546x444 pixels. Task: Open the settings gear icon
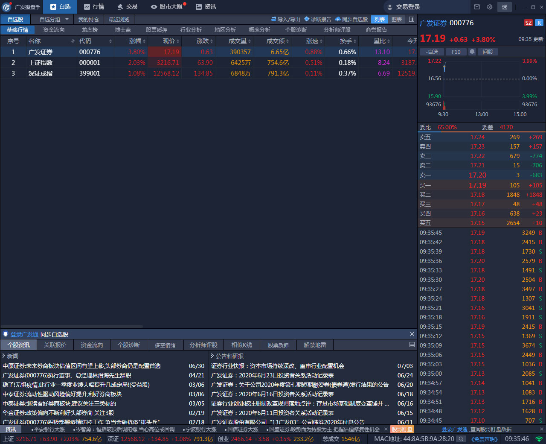point(490,7)
